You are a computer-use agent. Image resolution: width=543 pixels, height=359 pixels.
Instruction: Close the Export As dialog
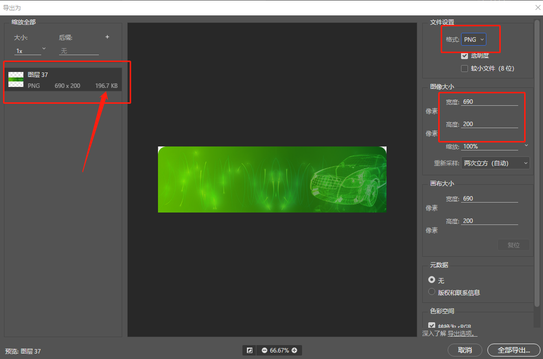tap(538, 7)
